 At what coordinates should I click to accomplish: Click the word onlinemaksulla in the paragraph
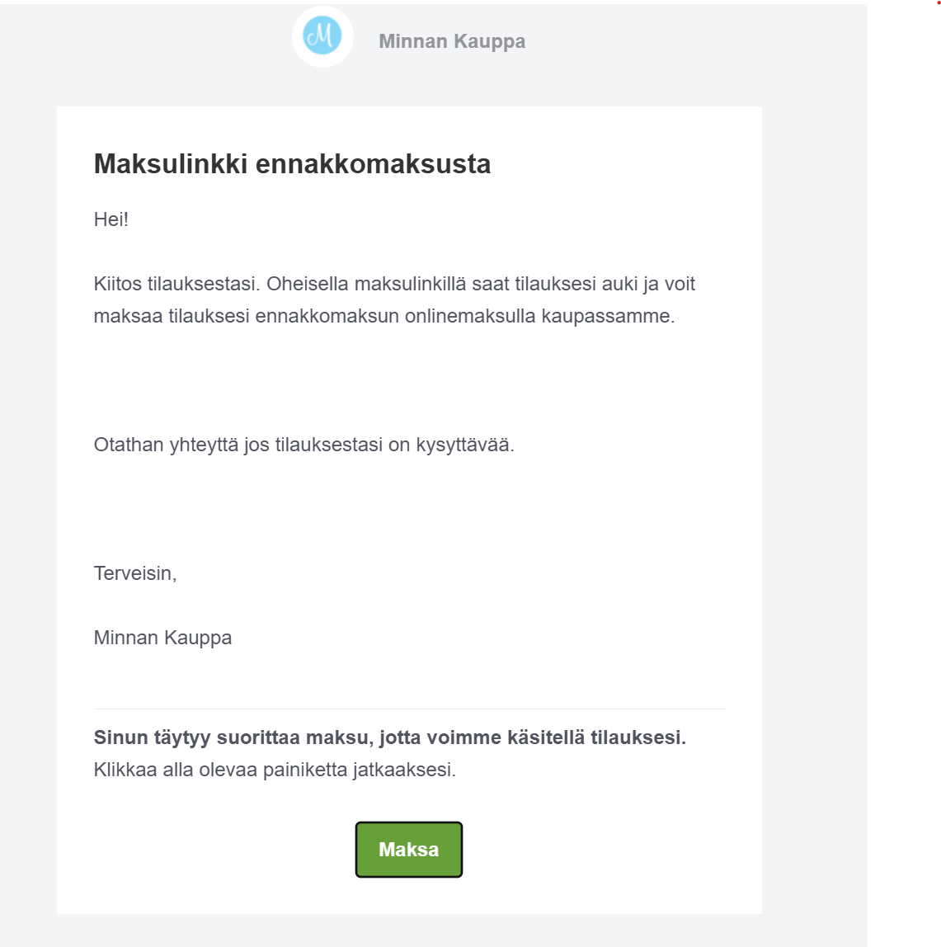[x=470, y=316]
